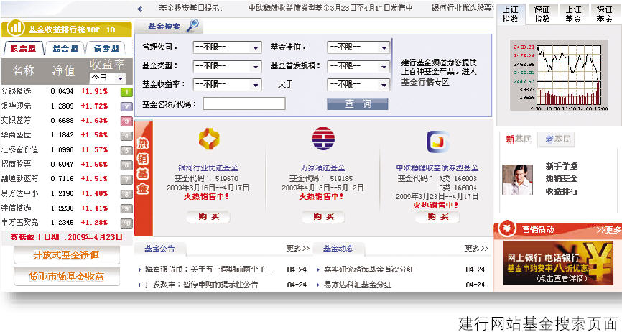Click the green rank 1 badge
The width and height of the screenshot is (622, 332).
125,92
